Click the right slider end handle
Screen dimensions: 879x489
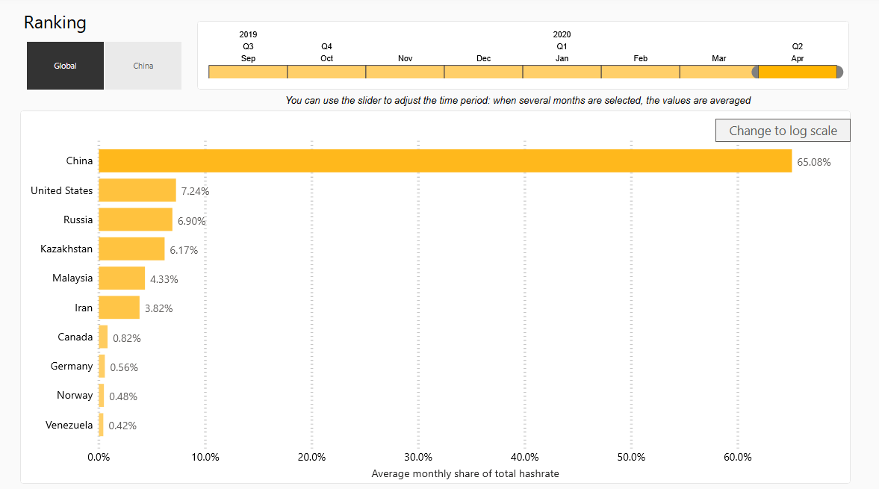click(839, 72)
